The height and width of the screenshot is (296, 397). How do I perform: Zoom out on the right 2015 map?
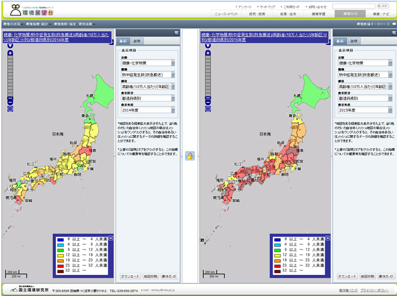point(208,101)
